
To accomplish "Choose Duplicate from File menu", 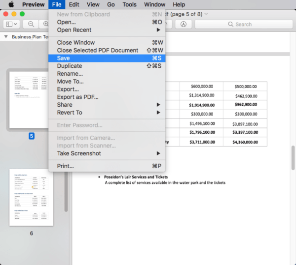I will (x=107, y=66).
